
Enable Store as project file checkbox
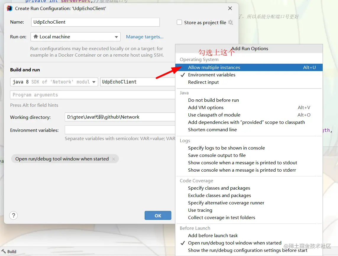(179, 22)
